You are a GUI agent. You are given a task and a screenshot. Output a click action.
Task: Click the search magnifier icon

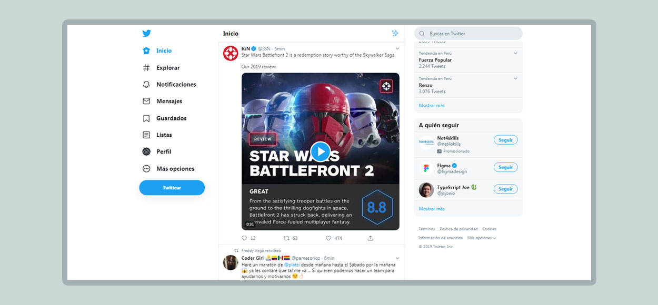(x=423, y=34)
